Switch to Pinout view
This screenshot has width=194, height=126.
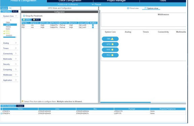point(133,8)
